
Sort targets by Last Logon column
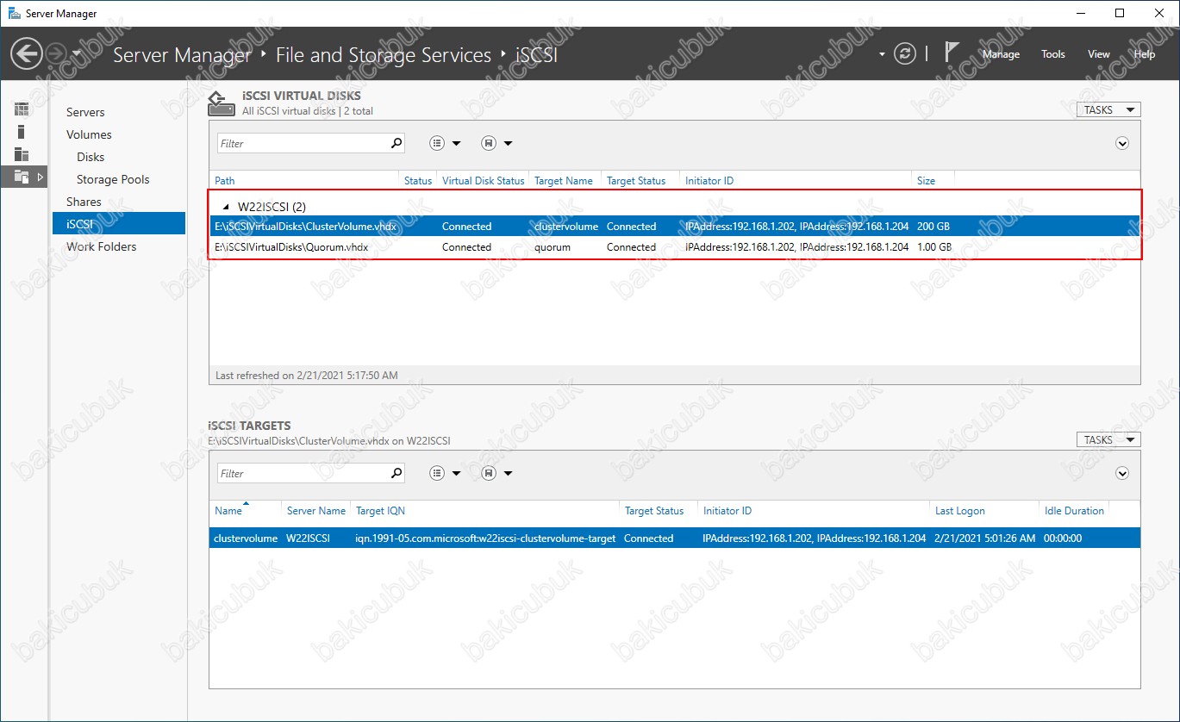959,511
